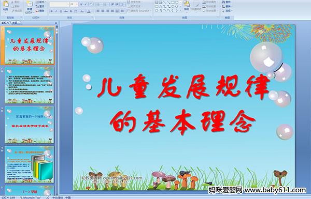Open the font name combo box
This screenshot has height=199, width=311.
tap(59, 4)
